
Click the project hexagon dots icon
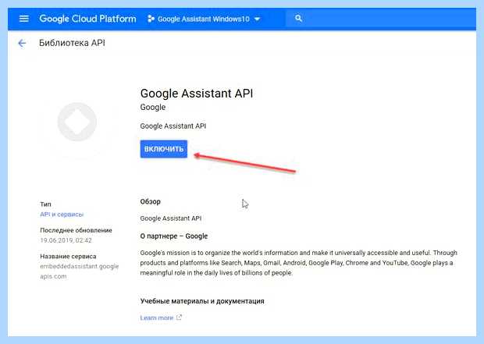pyautogui.click(x=151, y=19)
